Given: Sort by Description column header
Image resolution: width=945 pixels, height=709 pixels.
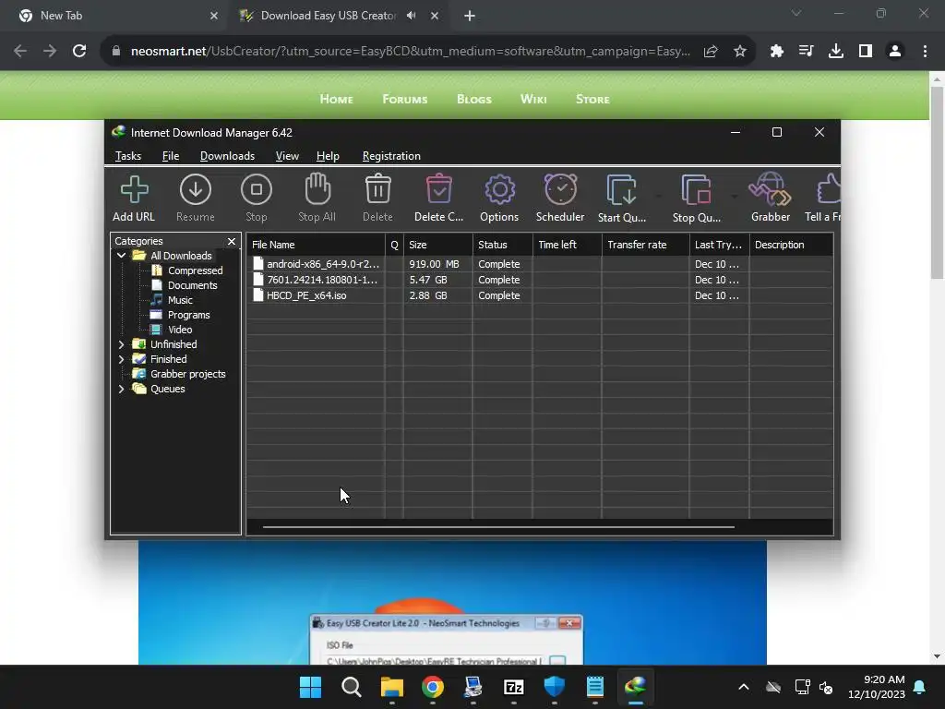Looking at the screenshot, I should [x=791, y=245].
